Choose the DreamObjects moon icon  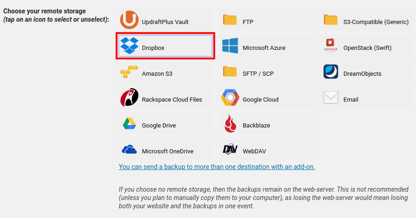coord(330,72)
